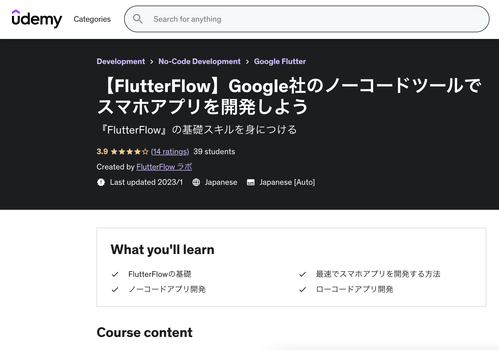The image size is (499, 350).
Task: Click the Japanese [Auto] captions text
Action: (287, 182)
